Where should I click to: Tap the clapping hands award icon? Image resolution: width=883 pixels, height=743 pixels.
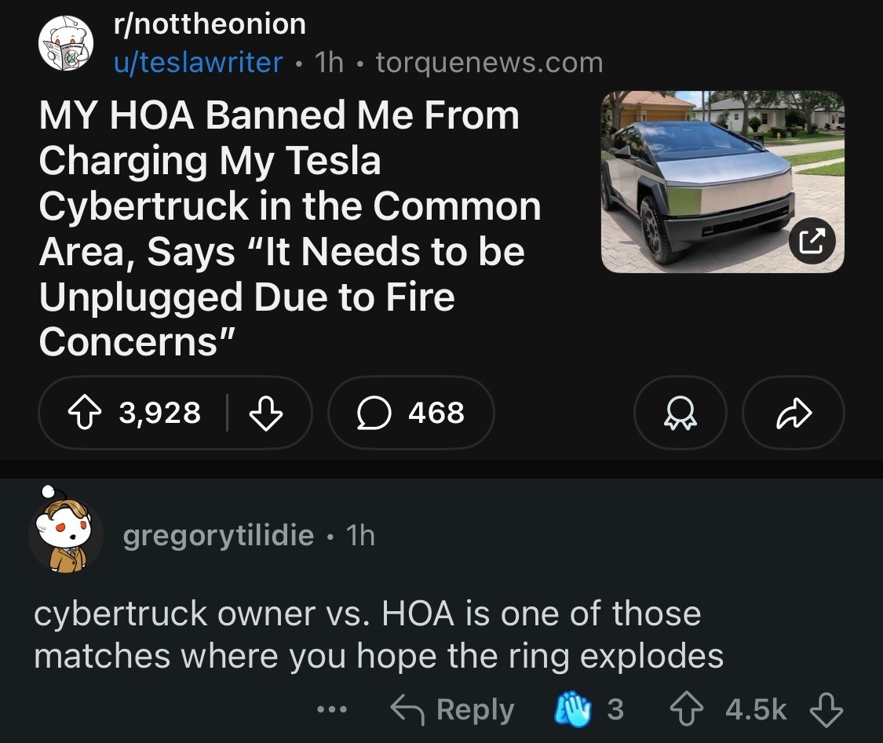point(573,708)
